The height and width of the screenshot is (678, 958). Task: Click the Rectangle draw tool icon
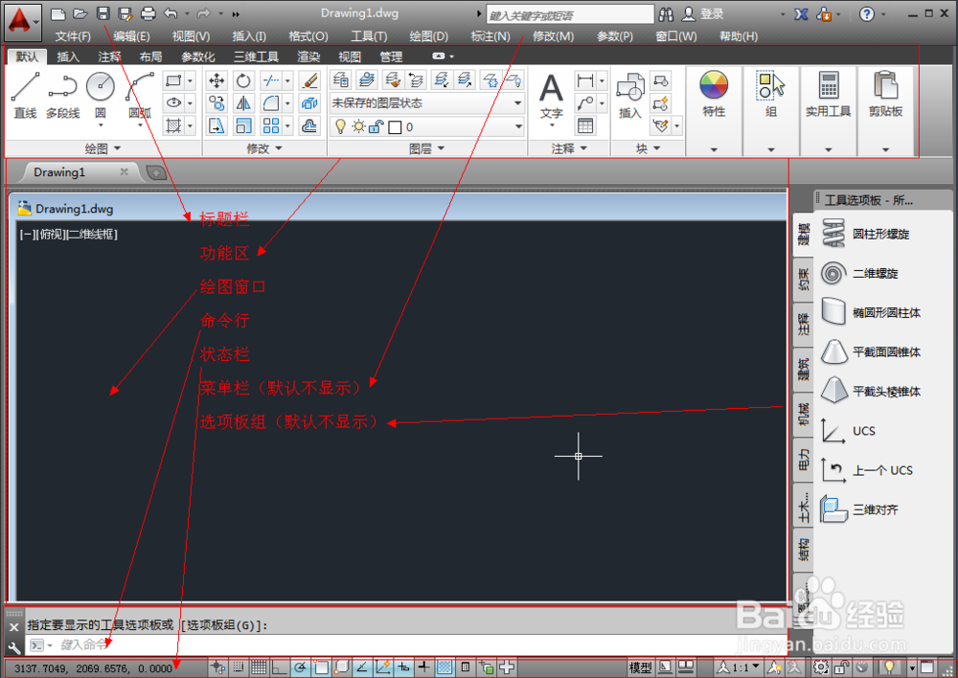173,80
